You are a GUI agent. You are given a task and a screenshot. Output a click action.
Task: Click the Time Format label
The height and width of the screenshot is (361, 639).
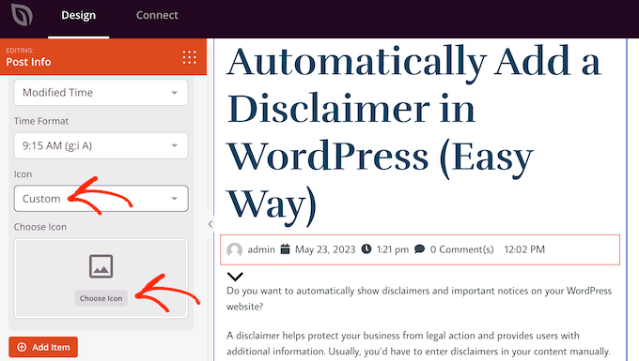point(41,121)
